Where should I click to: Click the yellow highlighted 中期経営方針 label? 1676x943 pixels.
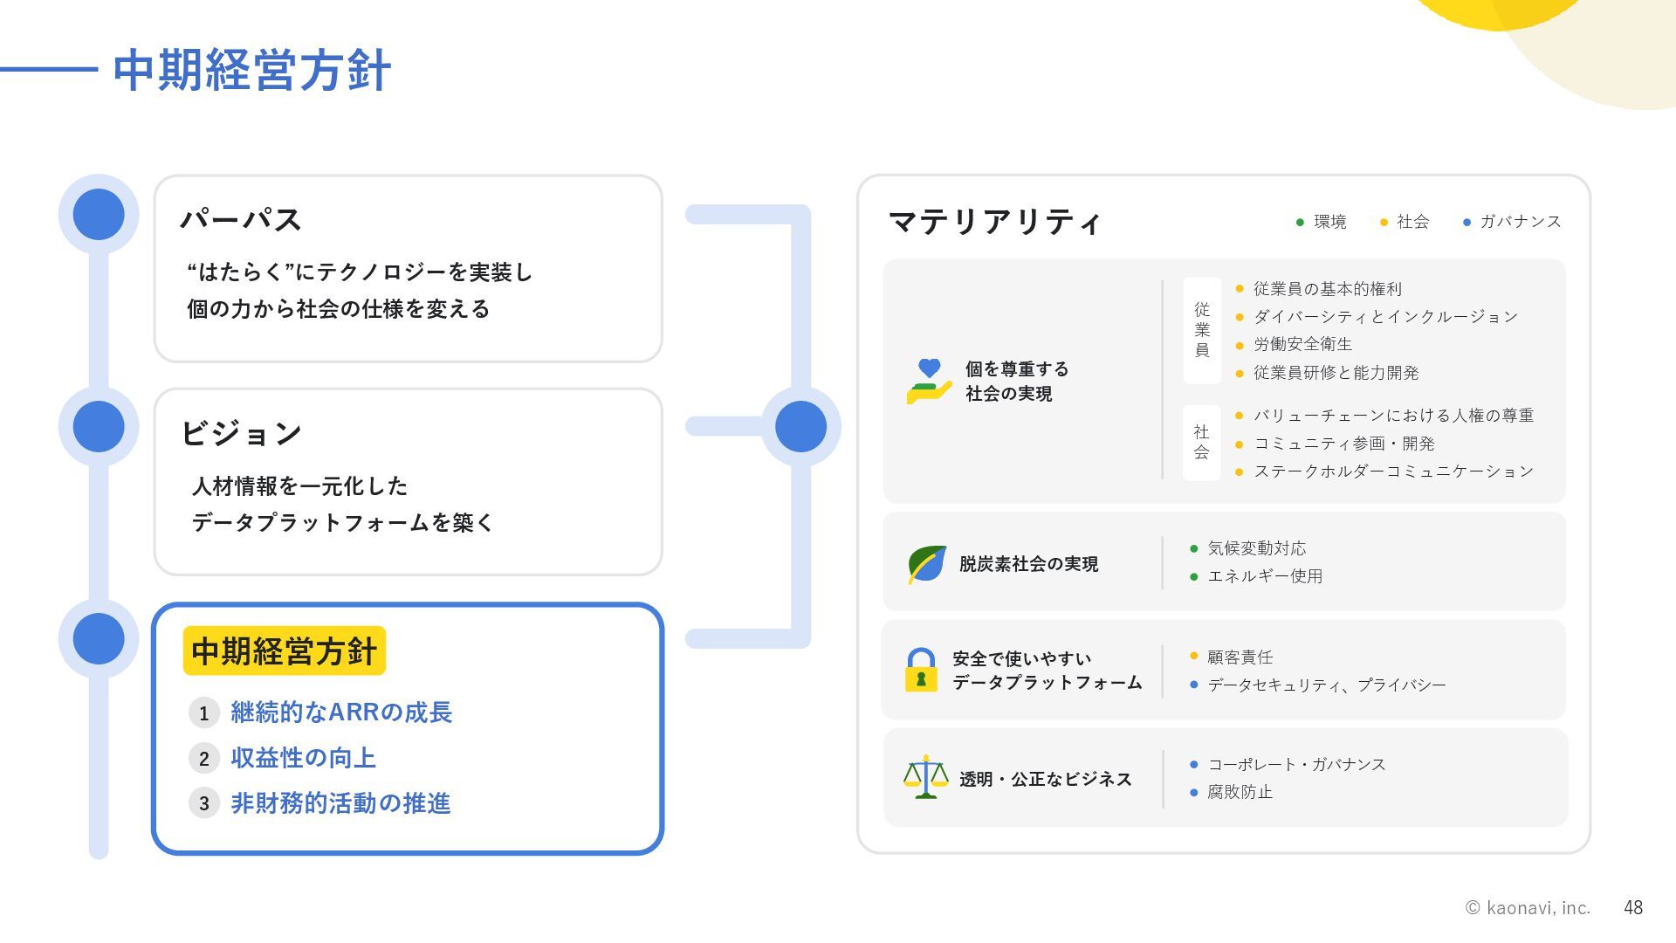(x=284, y=650)
